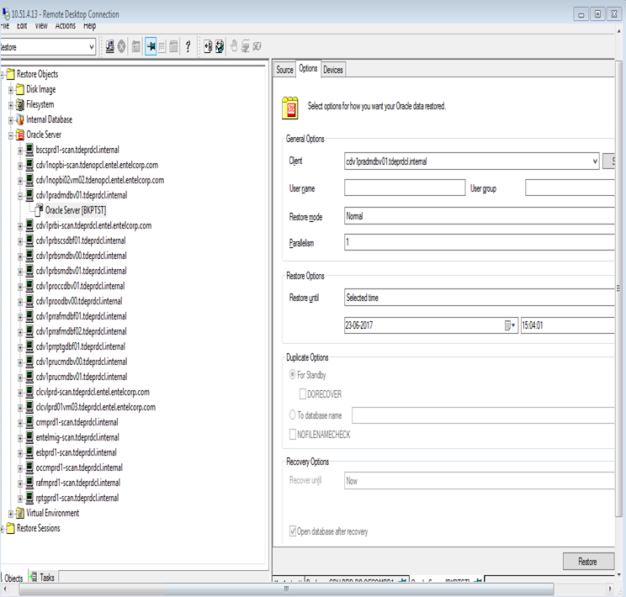Open the Restore mode Normal combo box
Image resolution: width=626 pixels, height=597 pixels.
pos(479,216)
